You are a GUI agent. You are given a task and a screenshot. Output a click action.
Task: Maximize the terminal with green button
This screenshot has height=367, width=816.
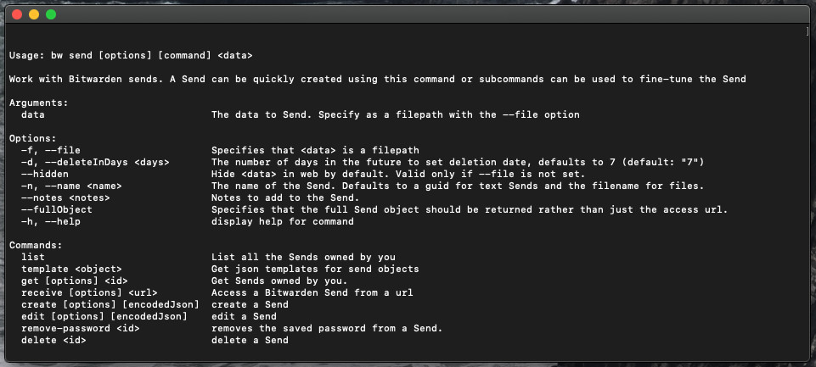51,14
